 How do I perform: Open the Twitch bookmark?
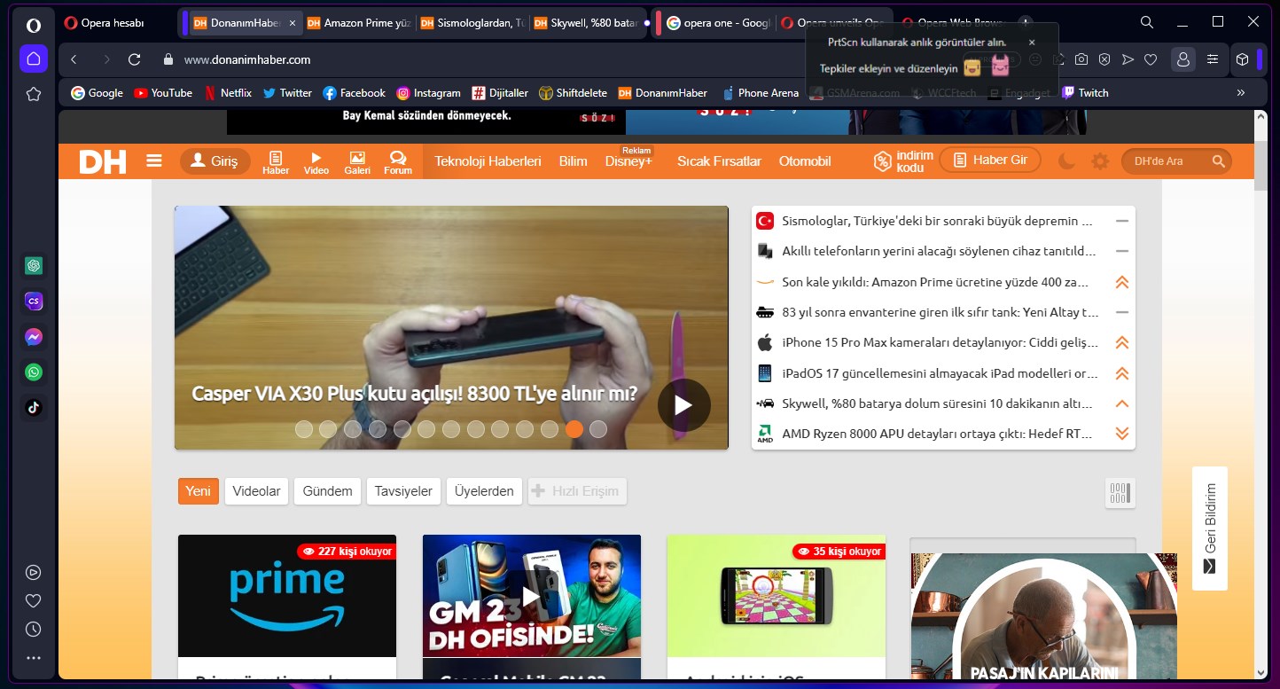[1086, 92]
